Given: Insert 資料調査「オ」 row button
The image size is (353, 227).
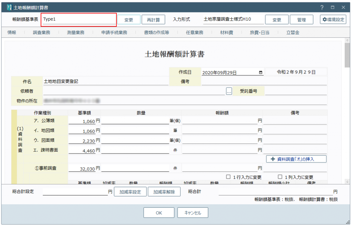Looking at the screenshot, I should click(x=296, y=159).
